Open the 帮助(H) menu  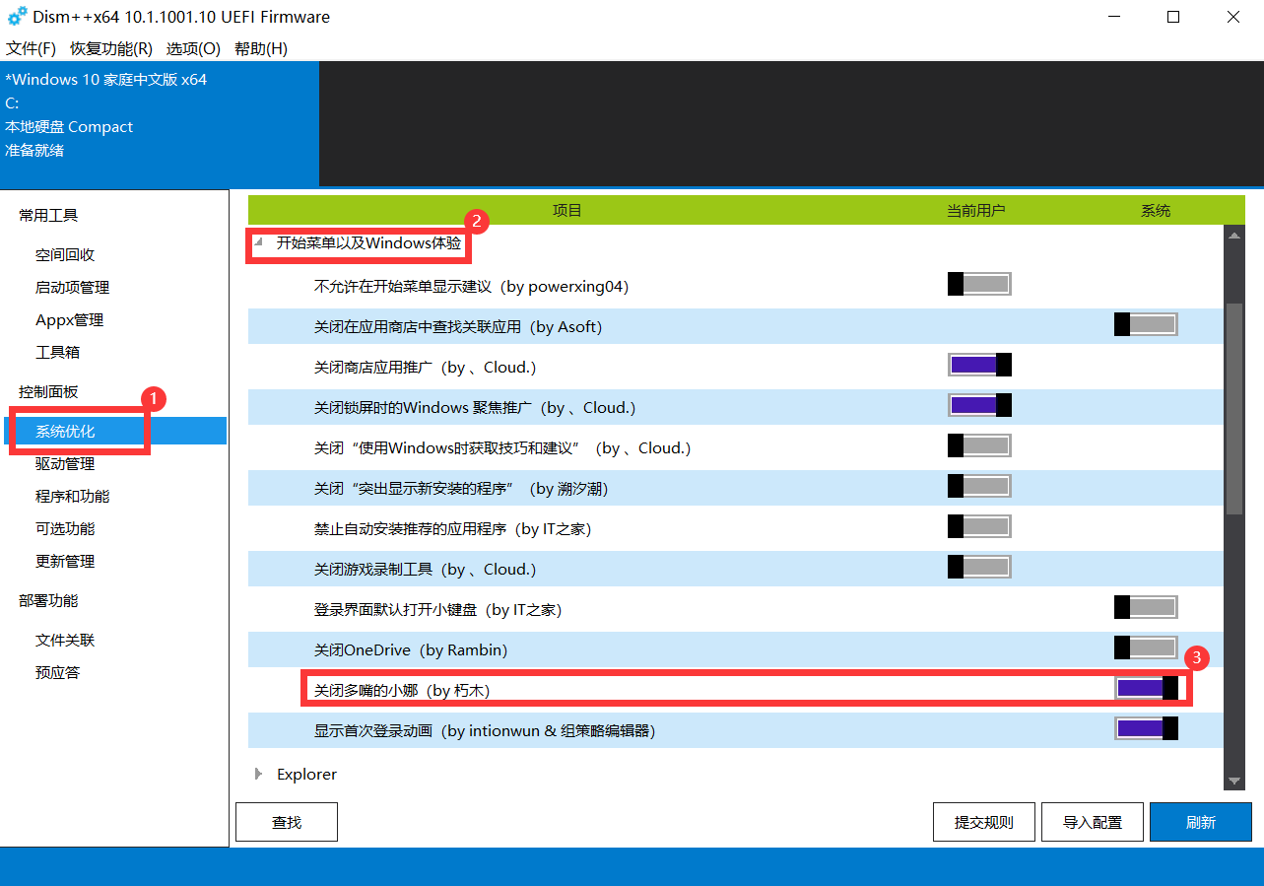pos(261,48)
